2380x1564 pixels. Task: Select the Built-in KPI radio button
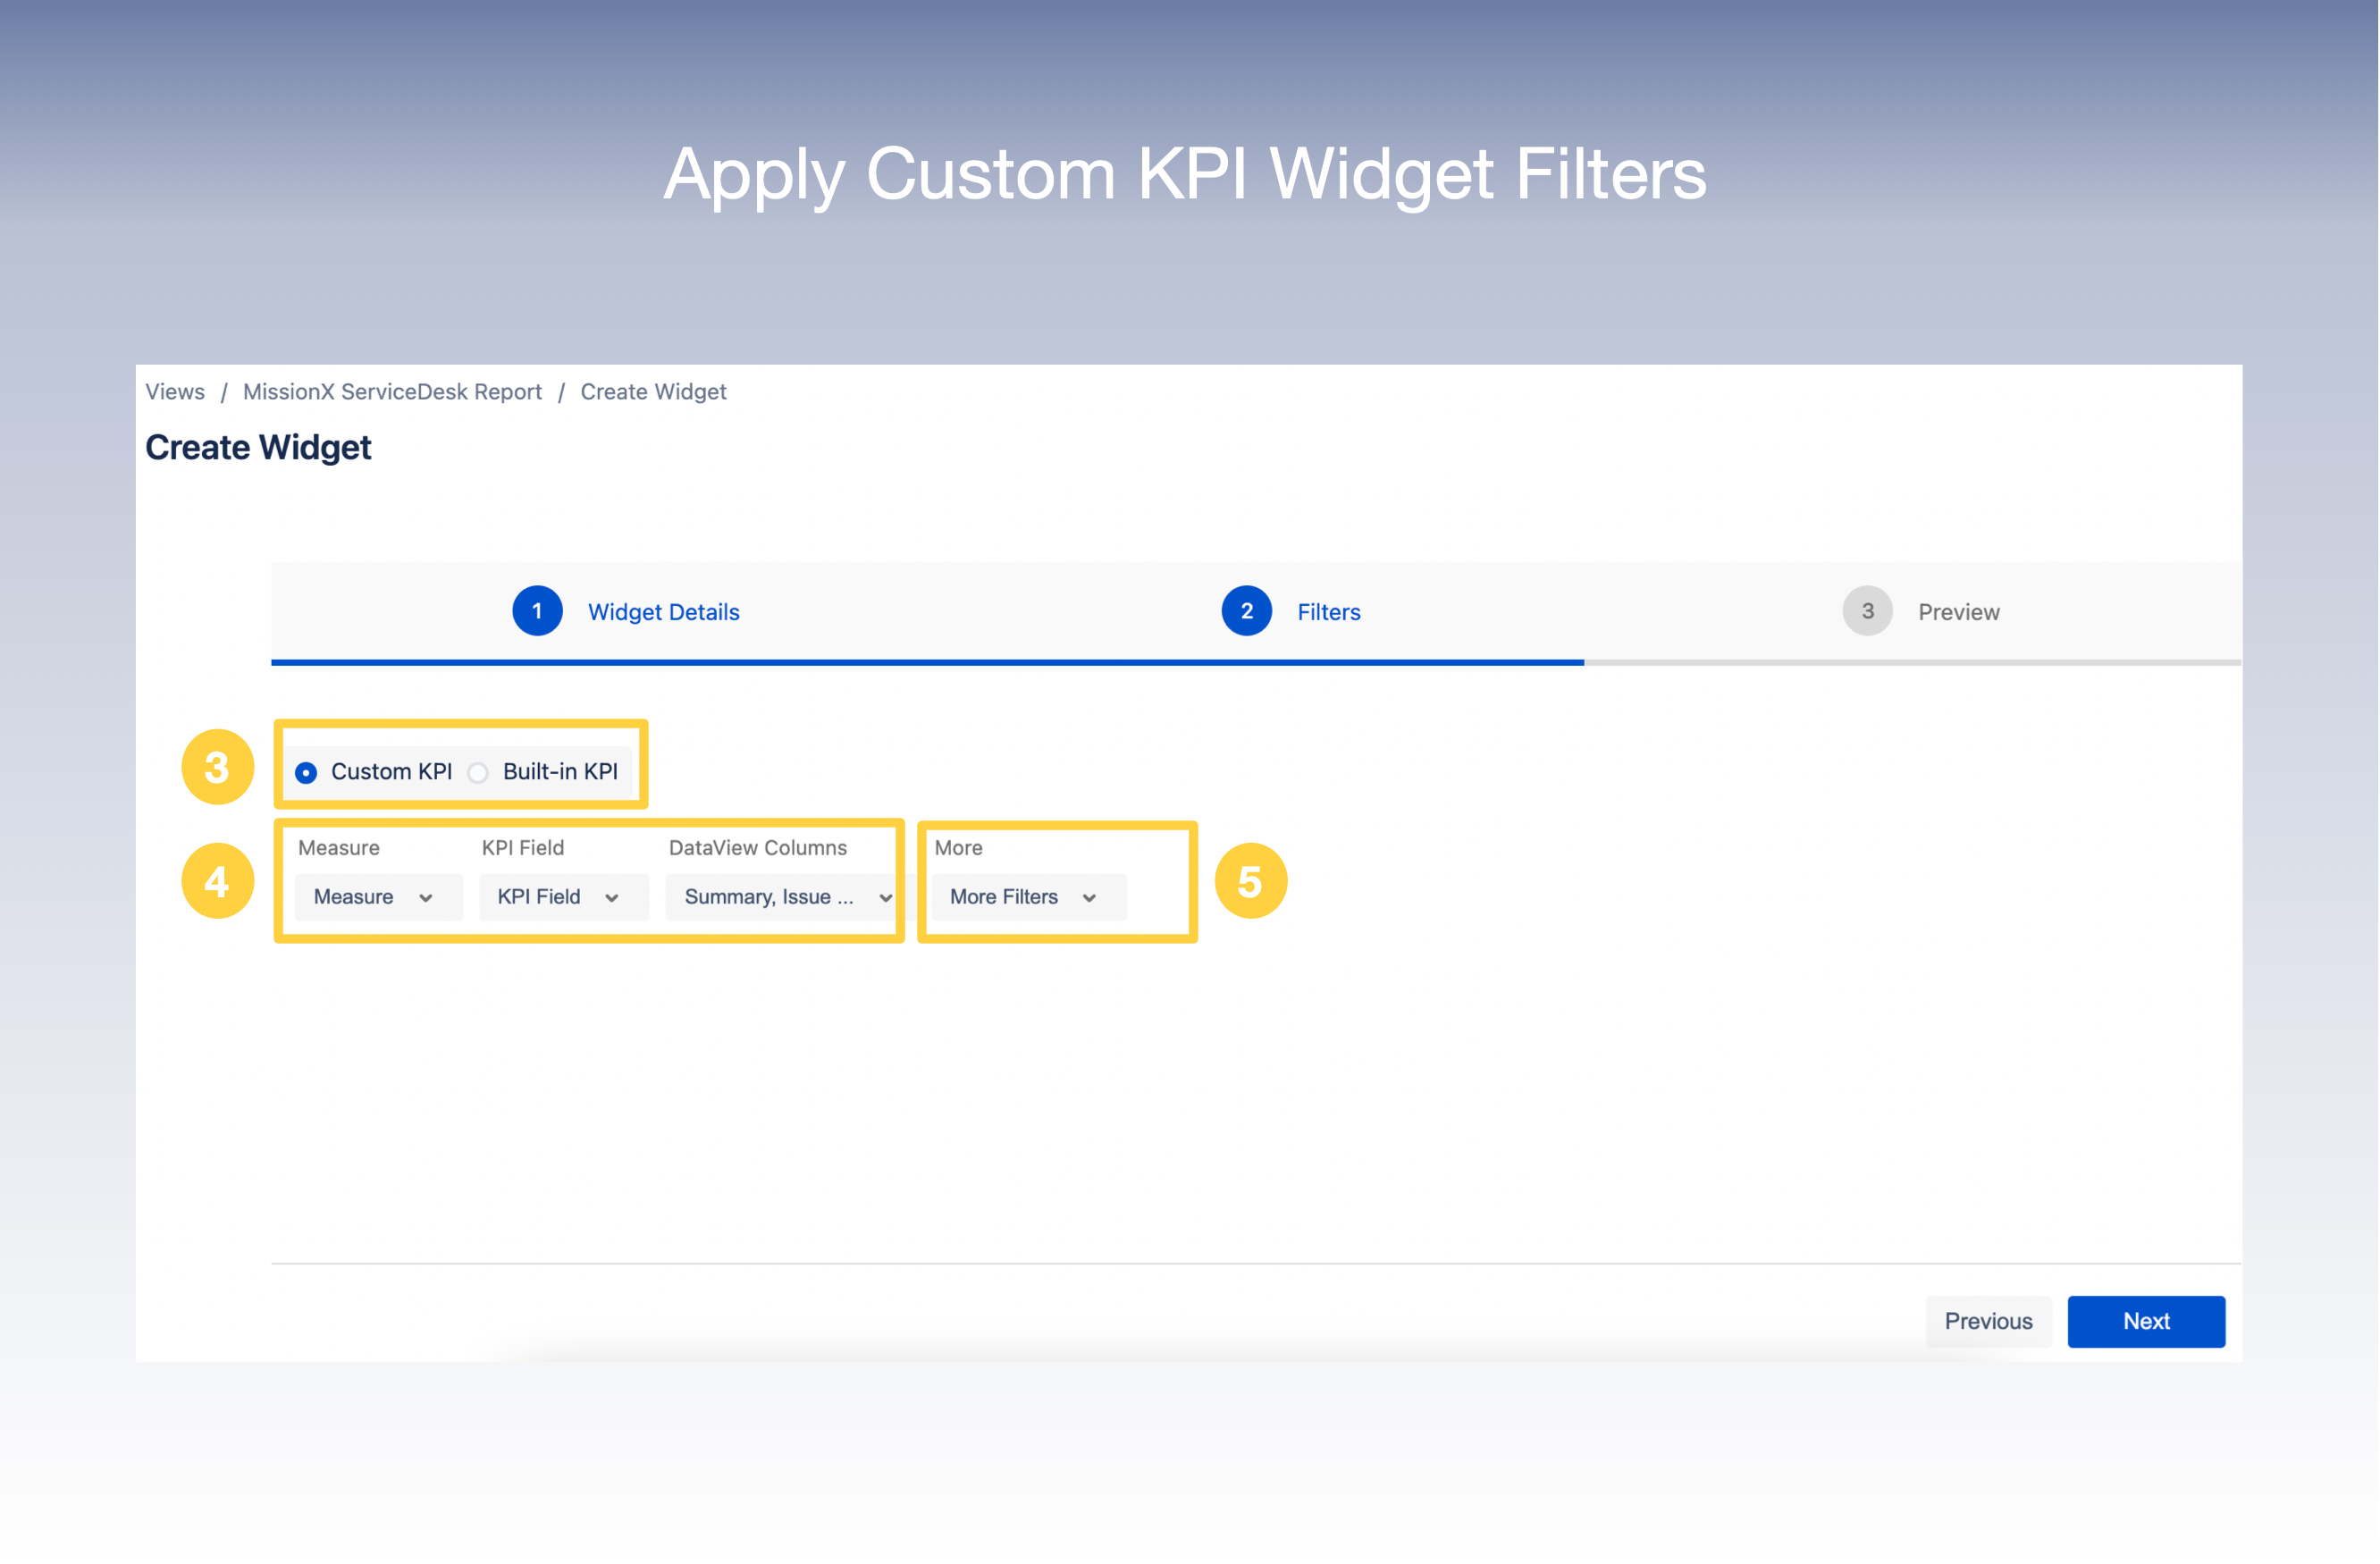coord(479,771)
